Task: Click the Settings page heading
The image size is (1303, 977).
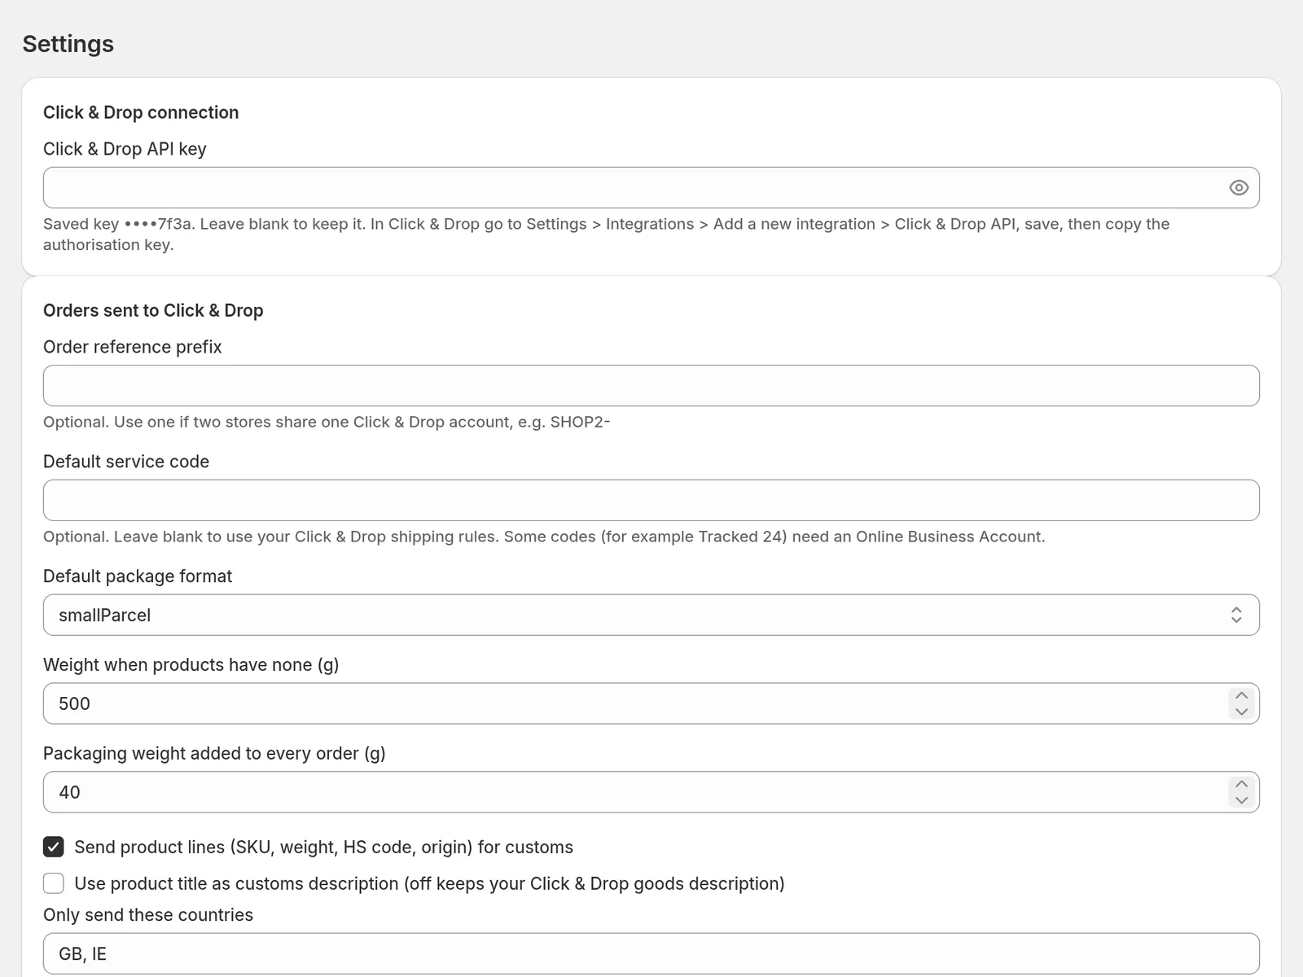Action: (x=68, y=44)
